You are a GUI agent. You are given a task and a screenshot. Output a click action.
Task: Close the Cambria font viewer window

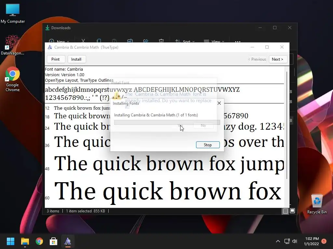pyautogui.click(x=282, y=47)
